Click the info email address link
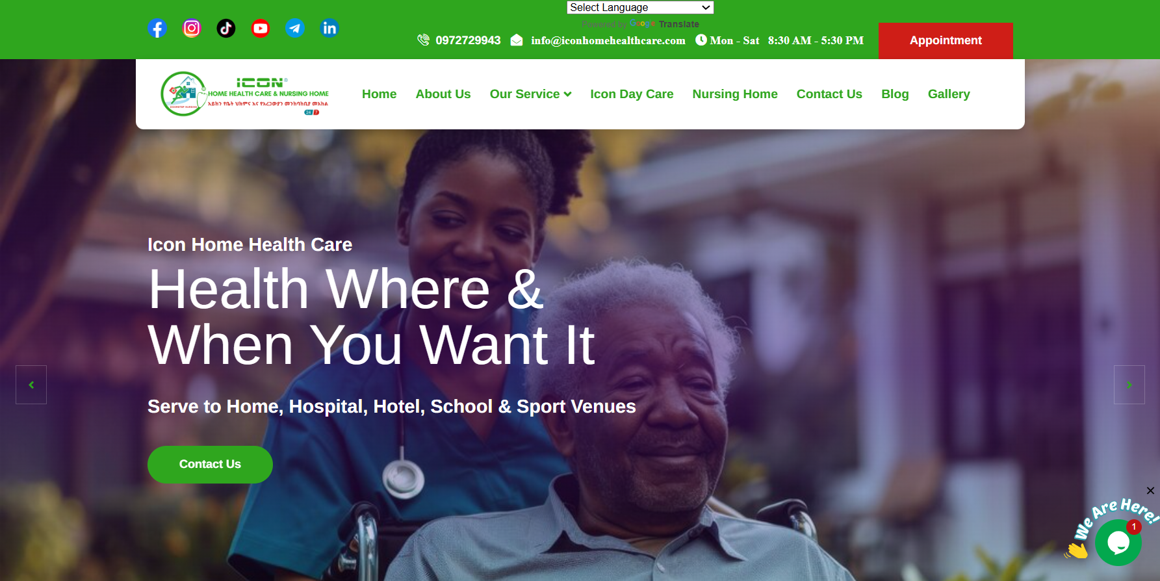 [608, 40]
